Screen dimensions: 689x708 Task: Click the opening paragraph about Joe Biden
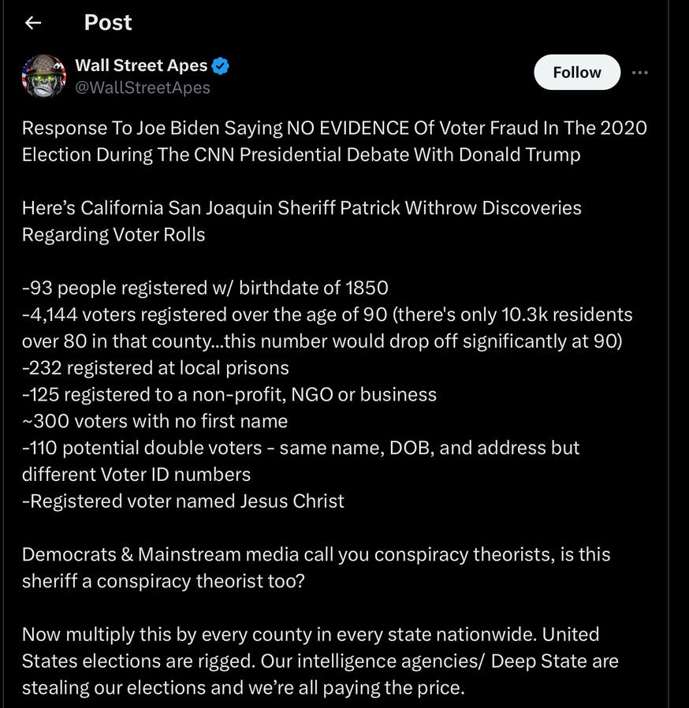334,141
